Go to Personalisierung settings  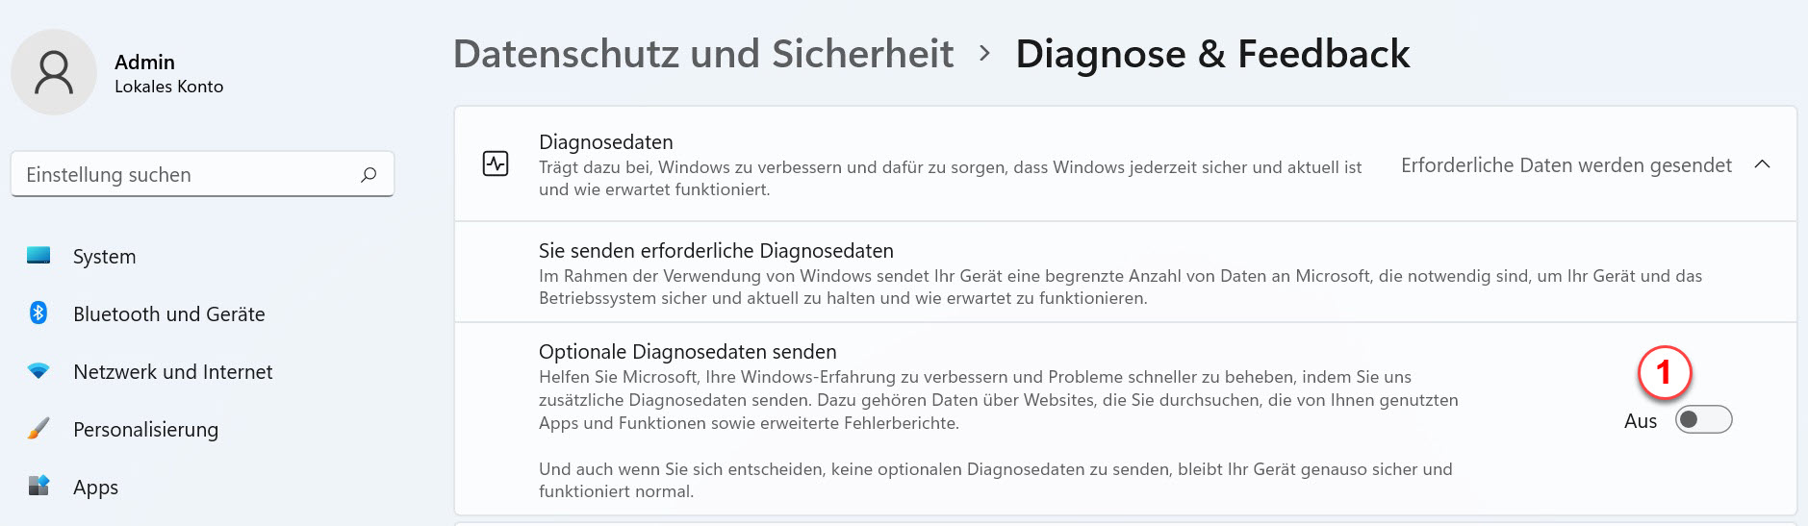(x=145, y=430)
